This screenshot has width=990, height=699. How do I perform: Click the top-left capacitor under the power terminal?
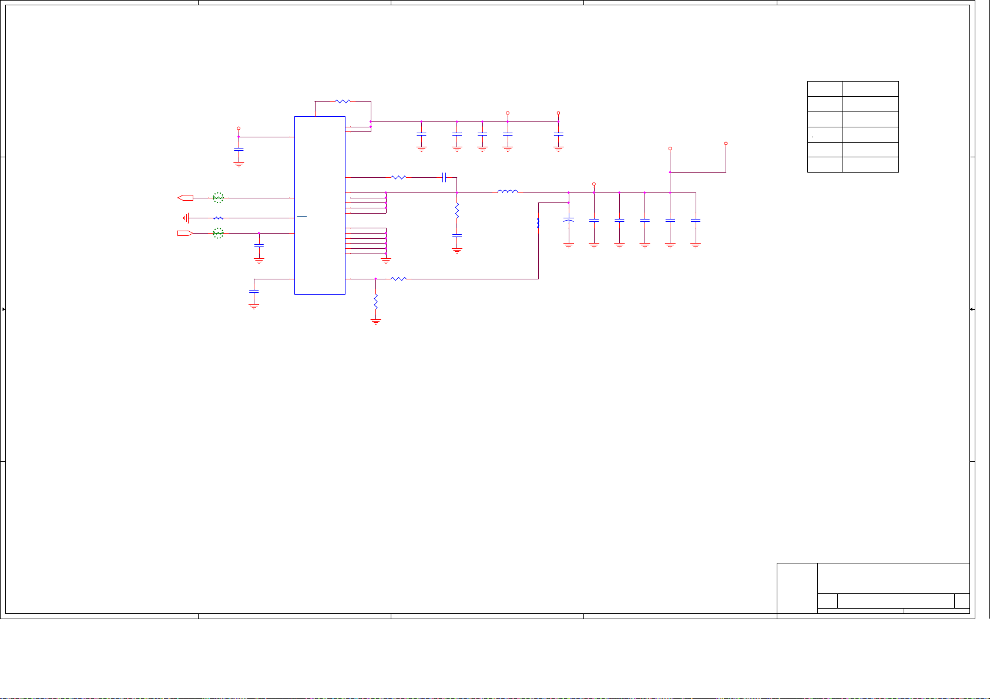(239, 150)
